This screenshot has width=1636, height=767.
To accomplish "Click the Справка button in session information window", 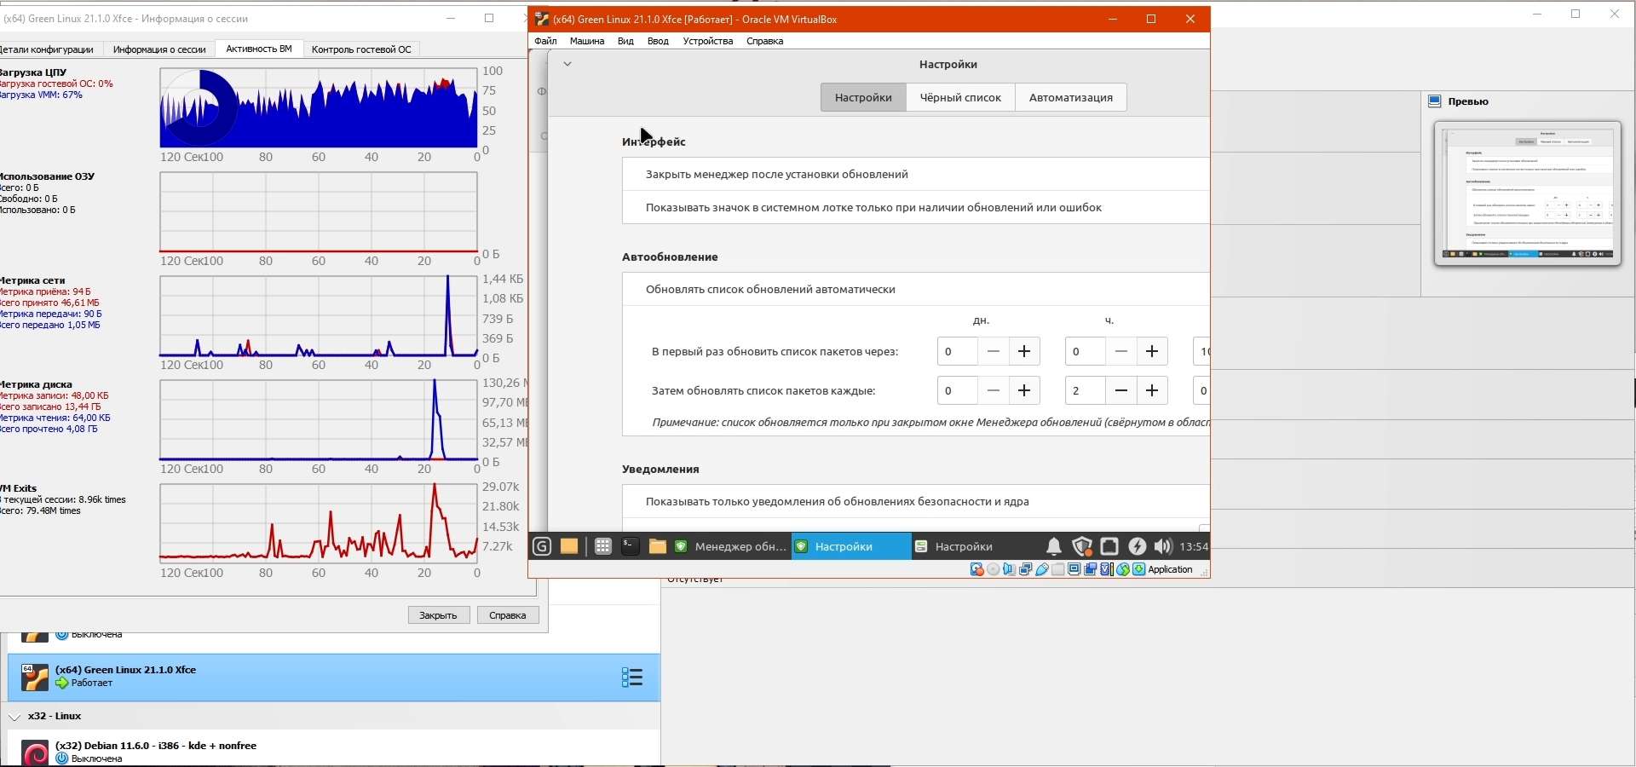I will click(x=508, y=615).
